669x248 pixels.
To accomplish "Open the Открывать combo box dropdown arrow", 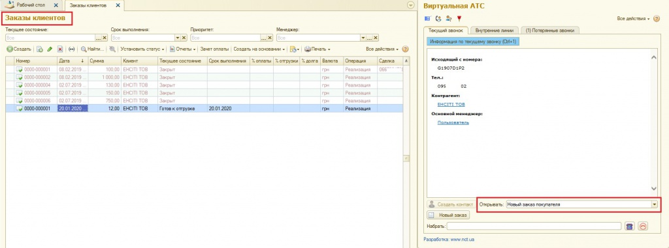I will pyautogui.click(x=655, y=204).
